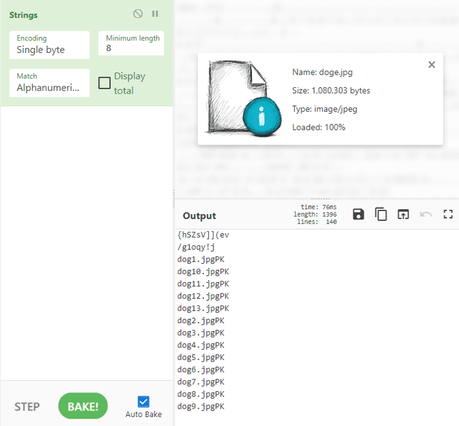Click the Name: doge.jpg text
Screen dimensions: 459x426
pos(322,72)
